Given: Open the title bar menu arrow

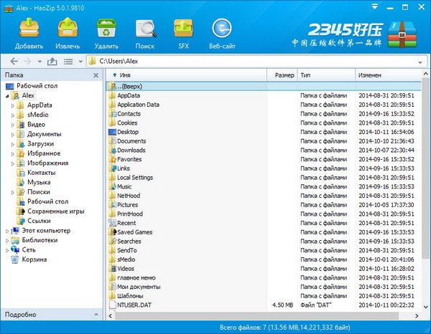Looking at the screenshot, I should click(374, 6).
